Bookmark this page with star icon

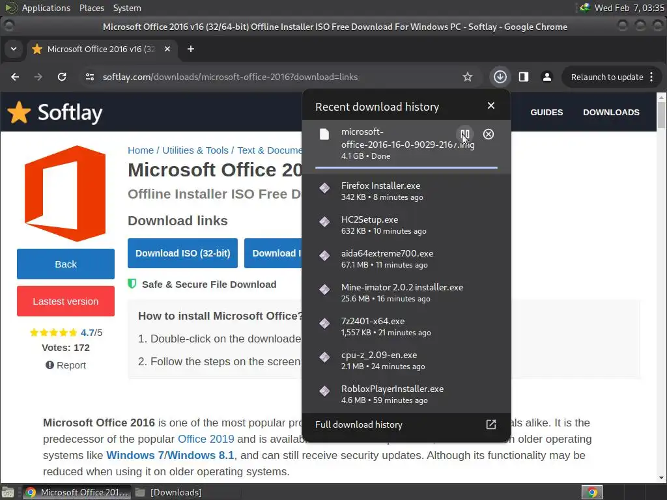pos(468,77)
